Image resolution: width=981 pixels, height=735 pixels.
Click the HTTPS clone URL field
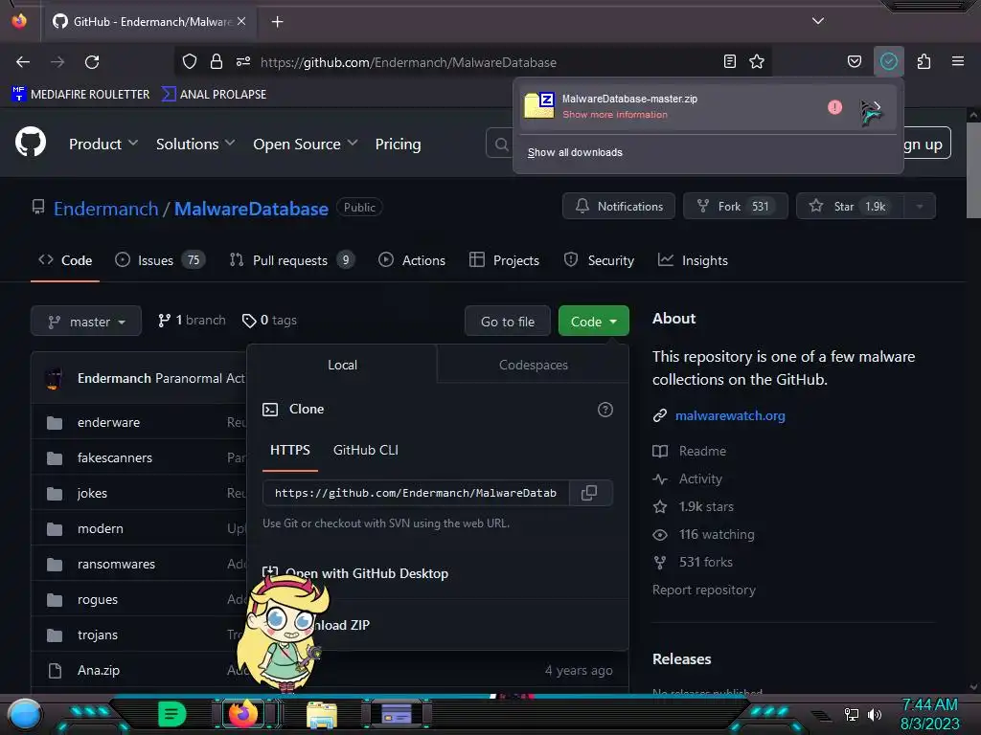pos(416,493)
